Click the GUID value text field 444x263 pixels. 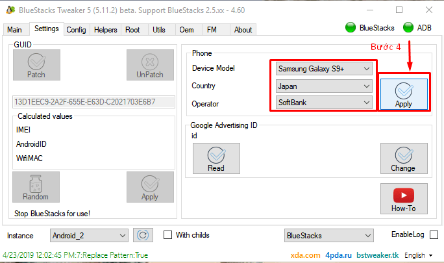click(93, 102)
